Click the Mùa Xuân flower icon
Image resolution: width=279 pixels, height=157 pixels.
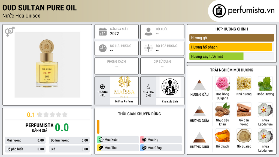pyautogui.click(x=101, y=140)
